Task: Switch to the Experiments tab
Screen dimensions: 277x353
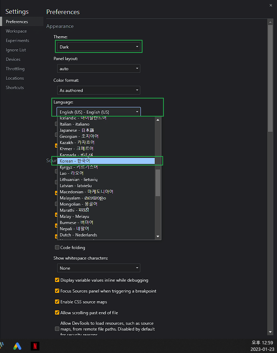Action: tap(22, 41)
